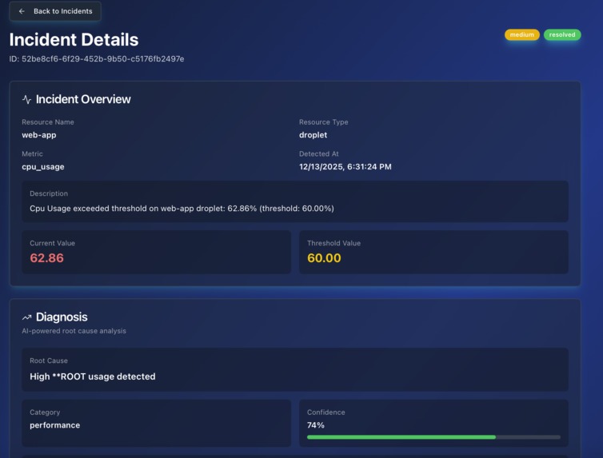Click the threshold value 60.00
Screen dimensions: 603x458
324,258
